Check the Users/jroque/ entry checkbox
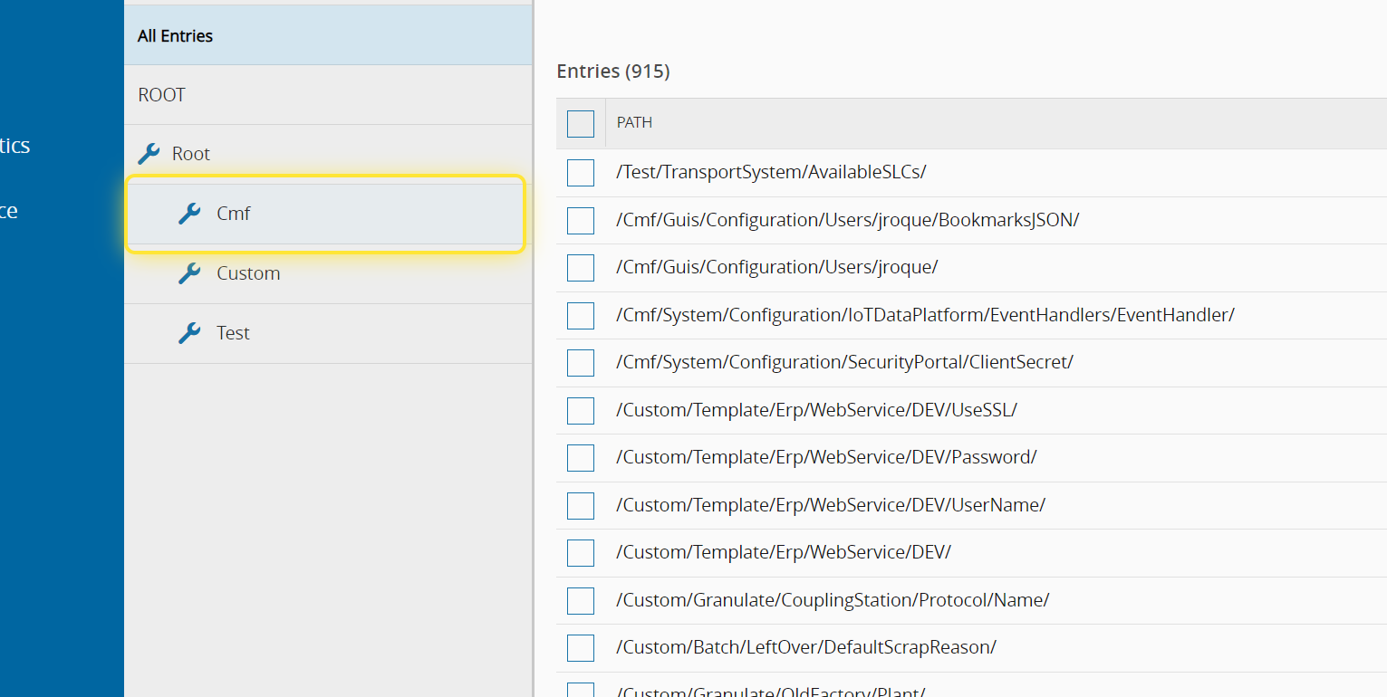1387x697 pixels. pos(581,268)
